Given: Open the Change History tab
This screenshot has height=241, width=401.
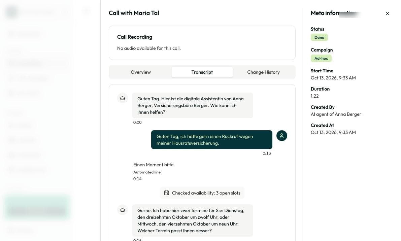Looking at the screenshot, I should (x=263, y=72).
